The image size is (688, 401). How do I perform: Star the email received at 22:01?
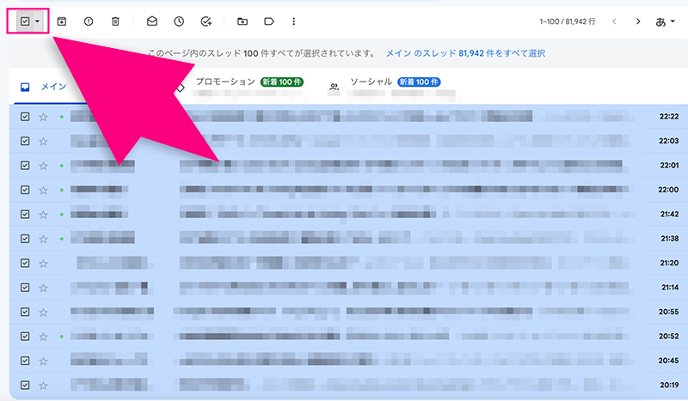pyautogui.click(x=43, y=166)
